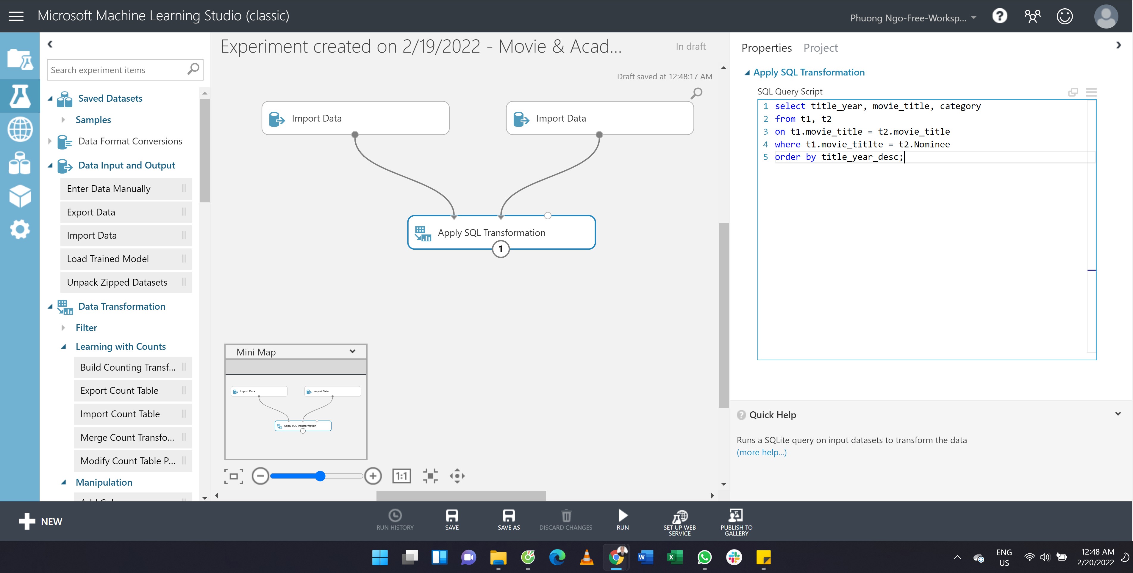Select the Properties tab

[766, 48]
